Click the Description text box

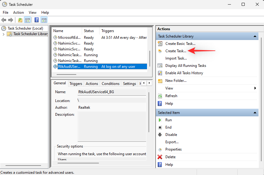coord(112,127)
